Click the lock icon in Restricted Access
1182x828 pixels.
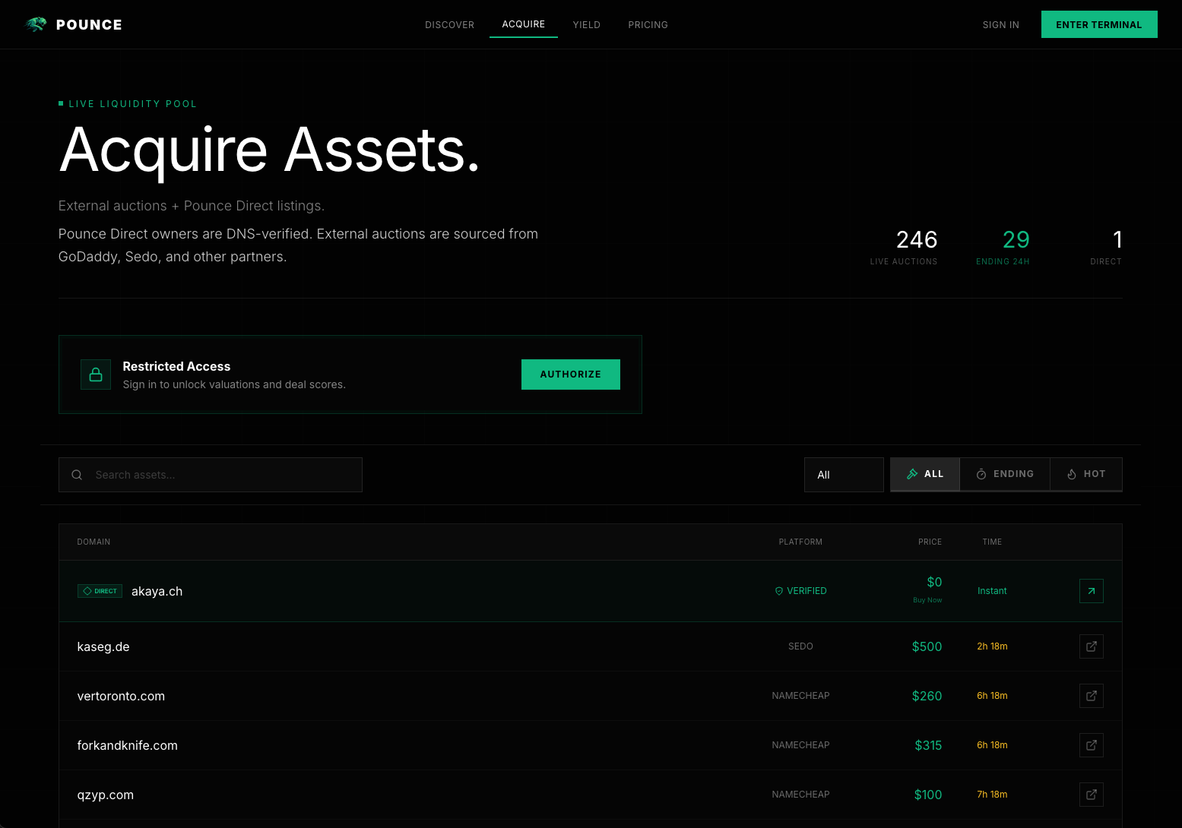96,374
